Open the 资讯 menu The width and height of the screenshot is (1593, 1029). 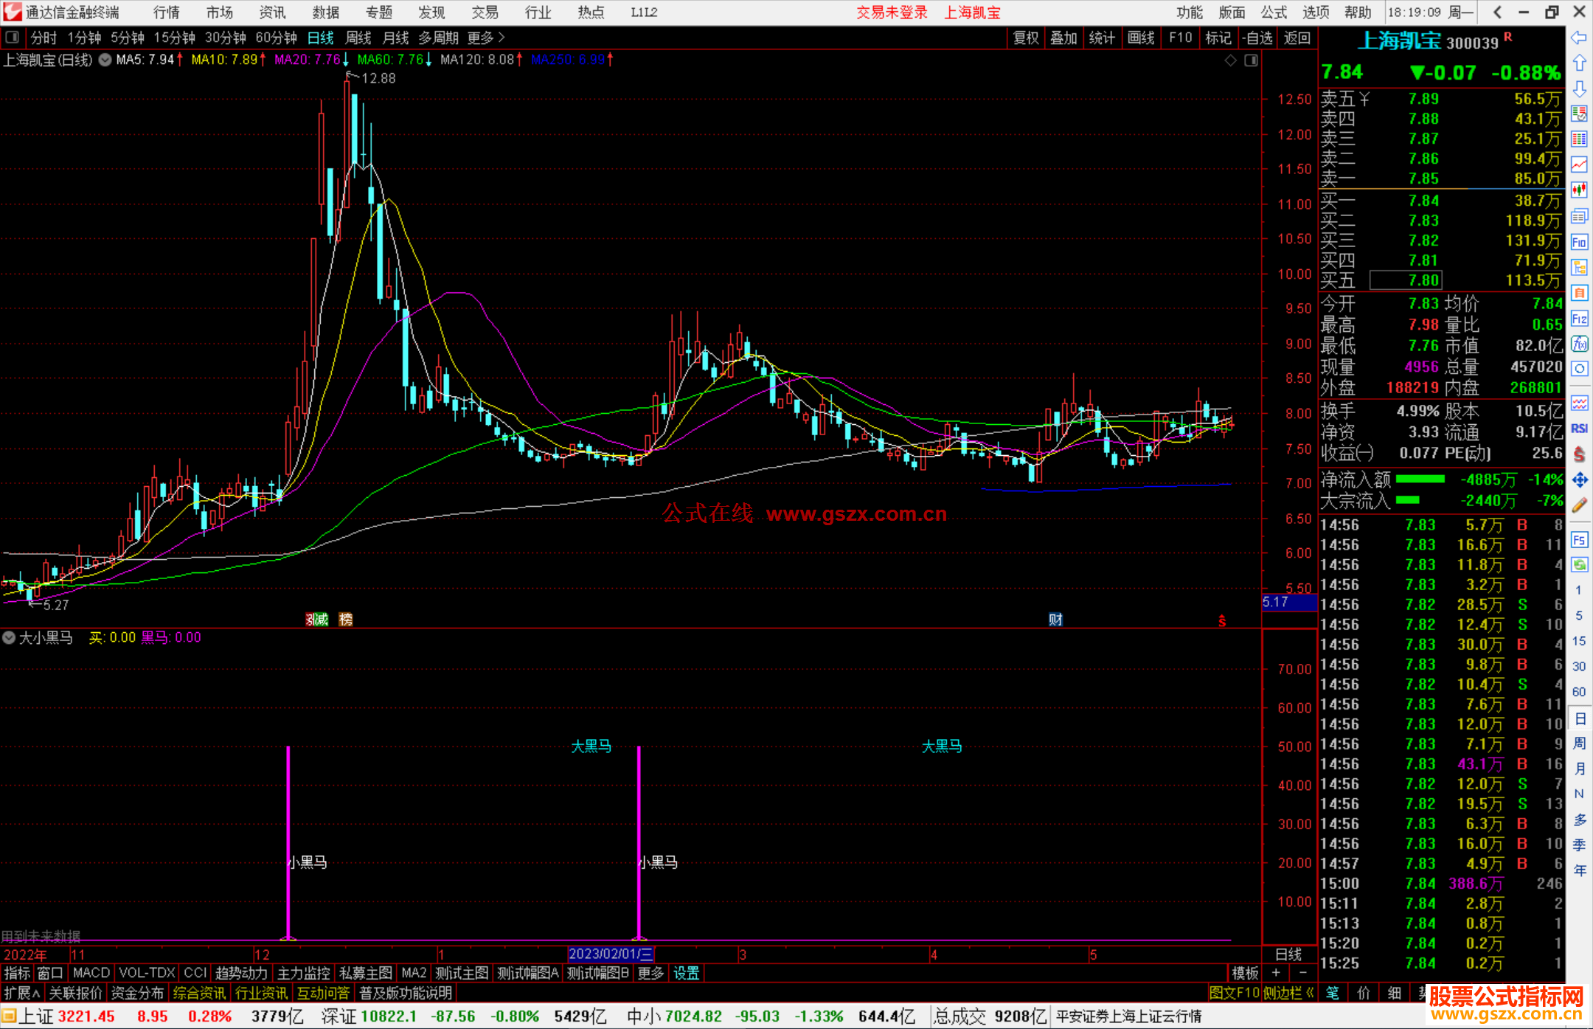point(272,13)
